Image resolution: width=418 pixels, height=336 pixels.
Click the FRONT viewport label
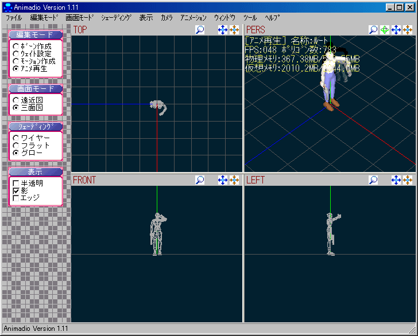[84, 180]
